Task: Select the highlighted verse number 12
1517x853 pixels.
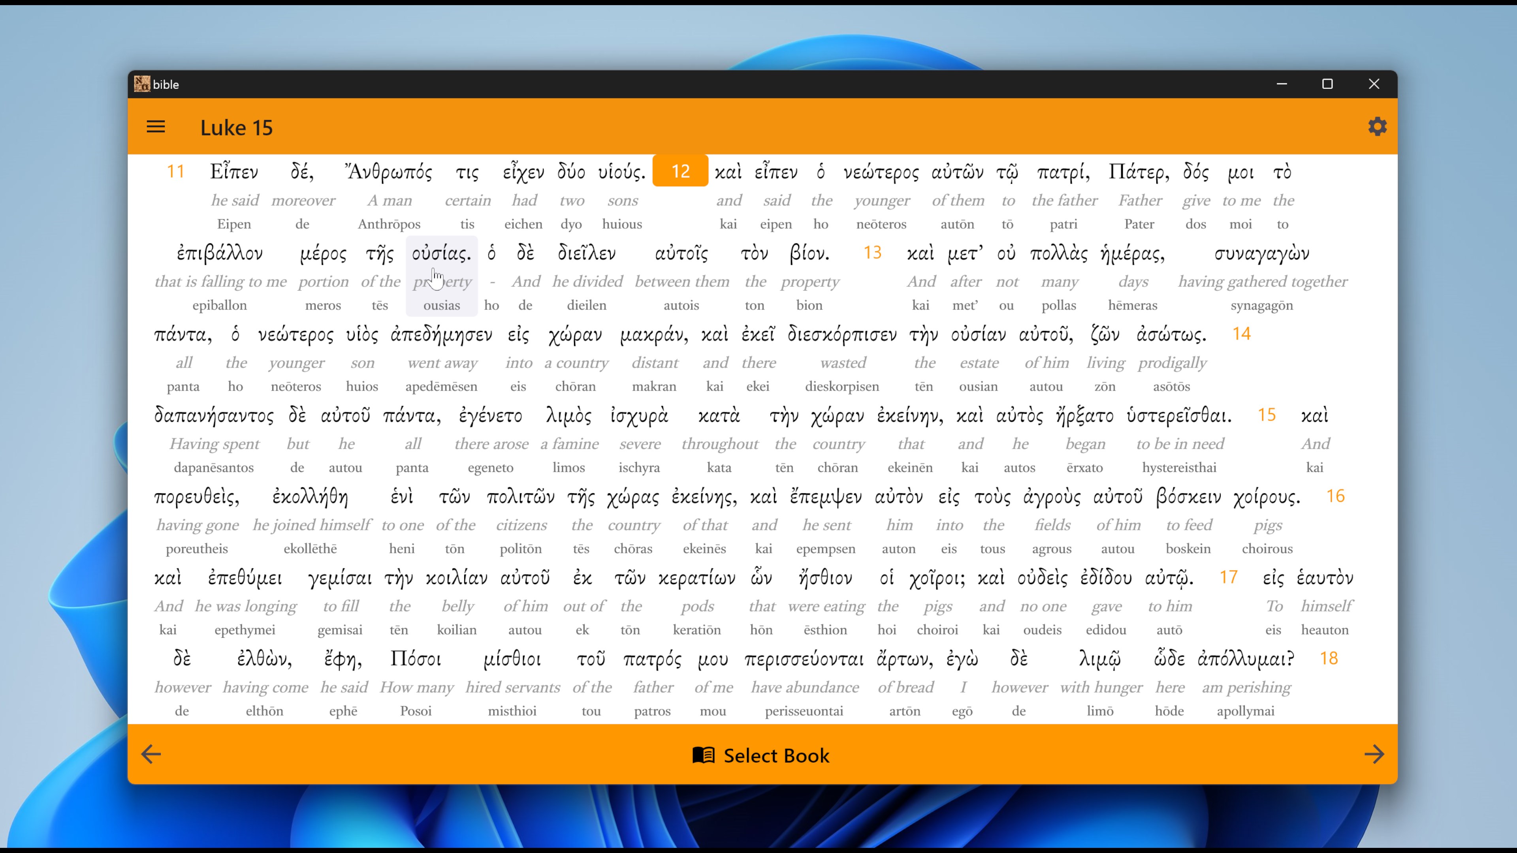Action: pos(680,171)
